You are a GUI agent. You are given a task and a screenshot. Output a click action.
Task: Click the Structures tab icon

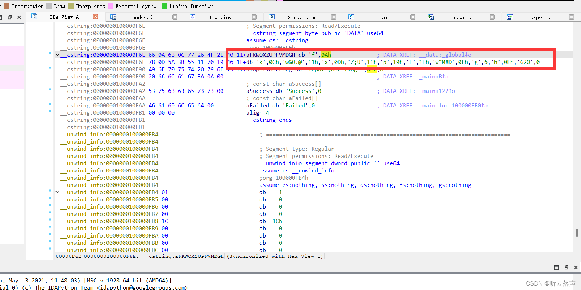click(x=272, y=17)
